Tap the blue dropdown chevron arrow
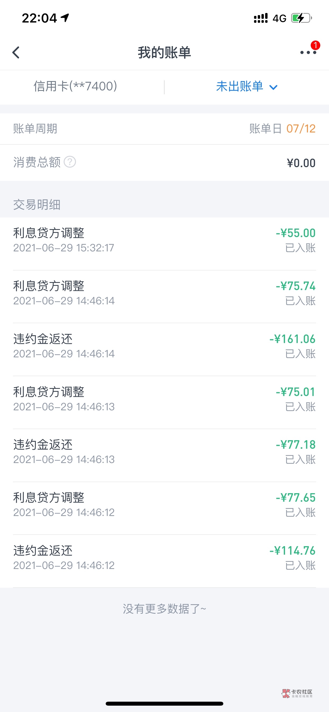The height and width of the screenshot is (712, 329). click(x=273, y=87)
